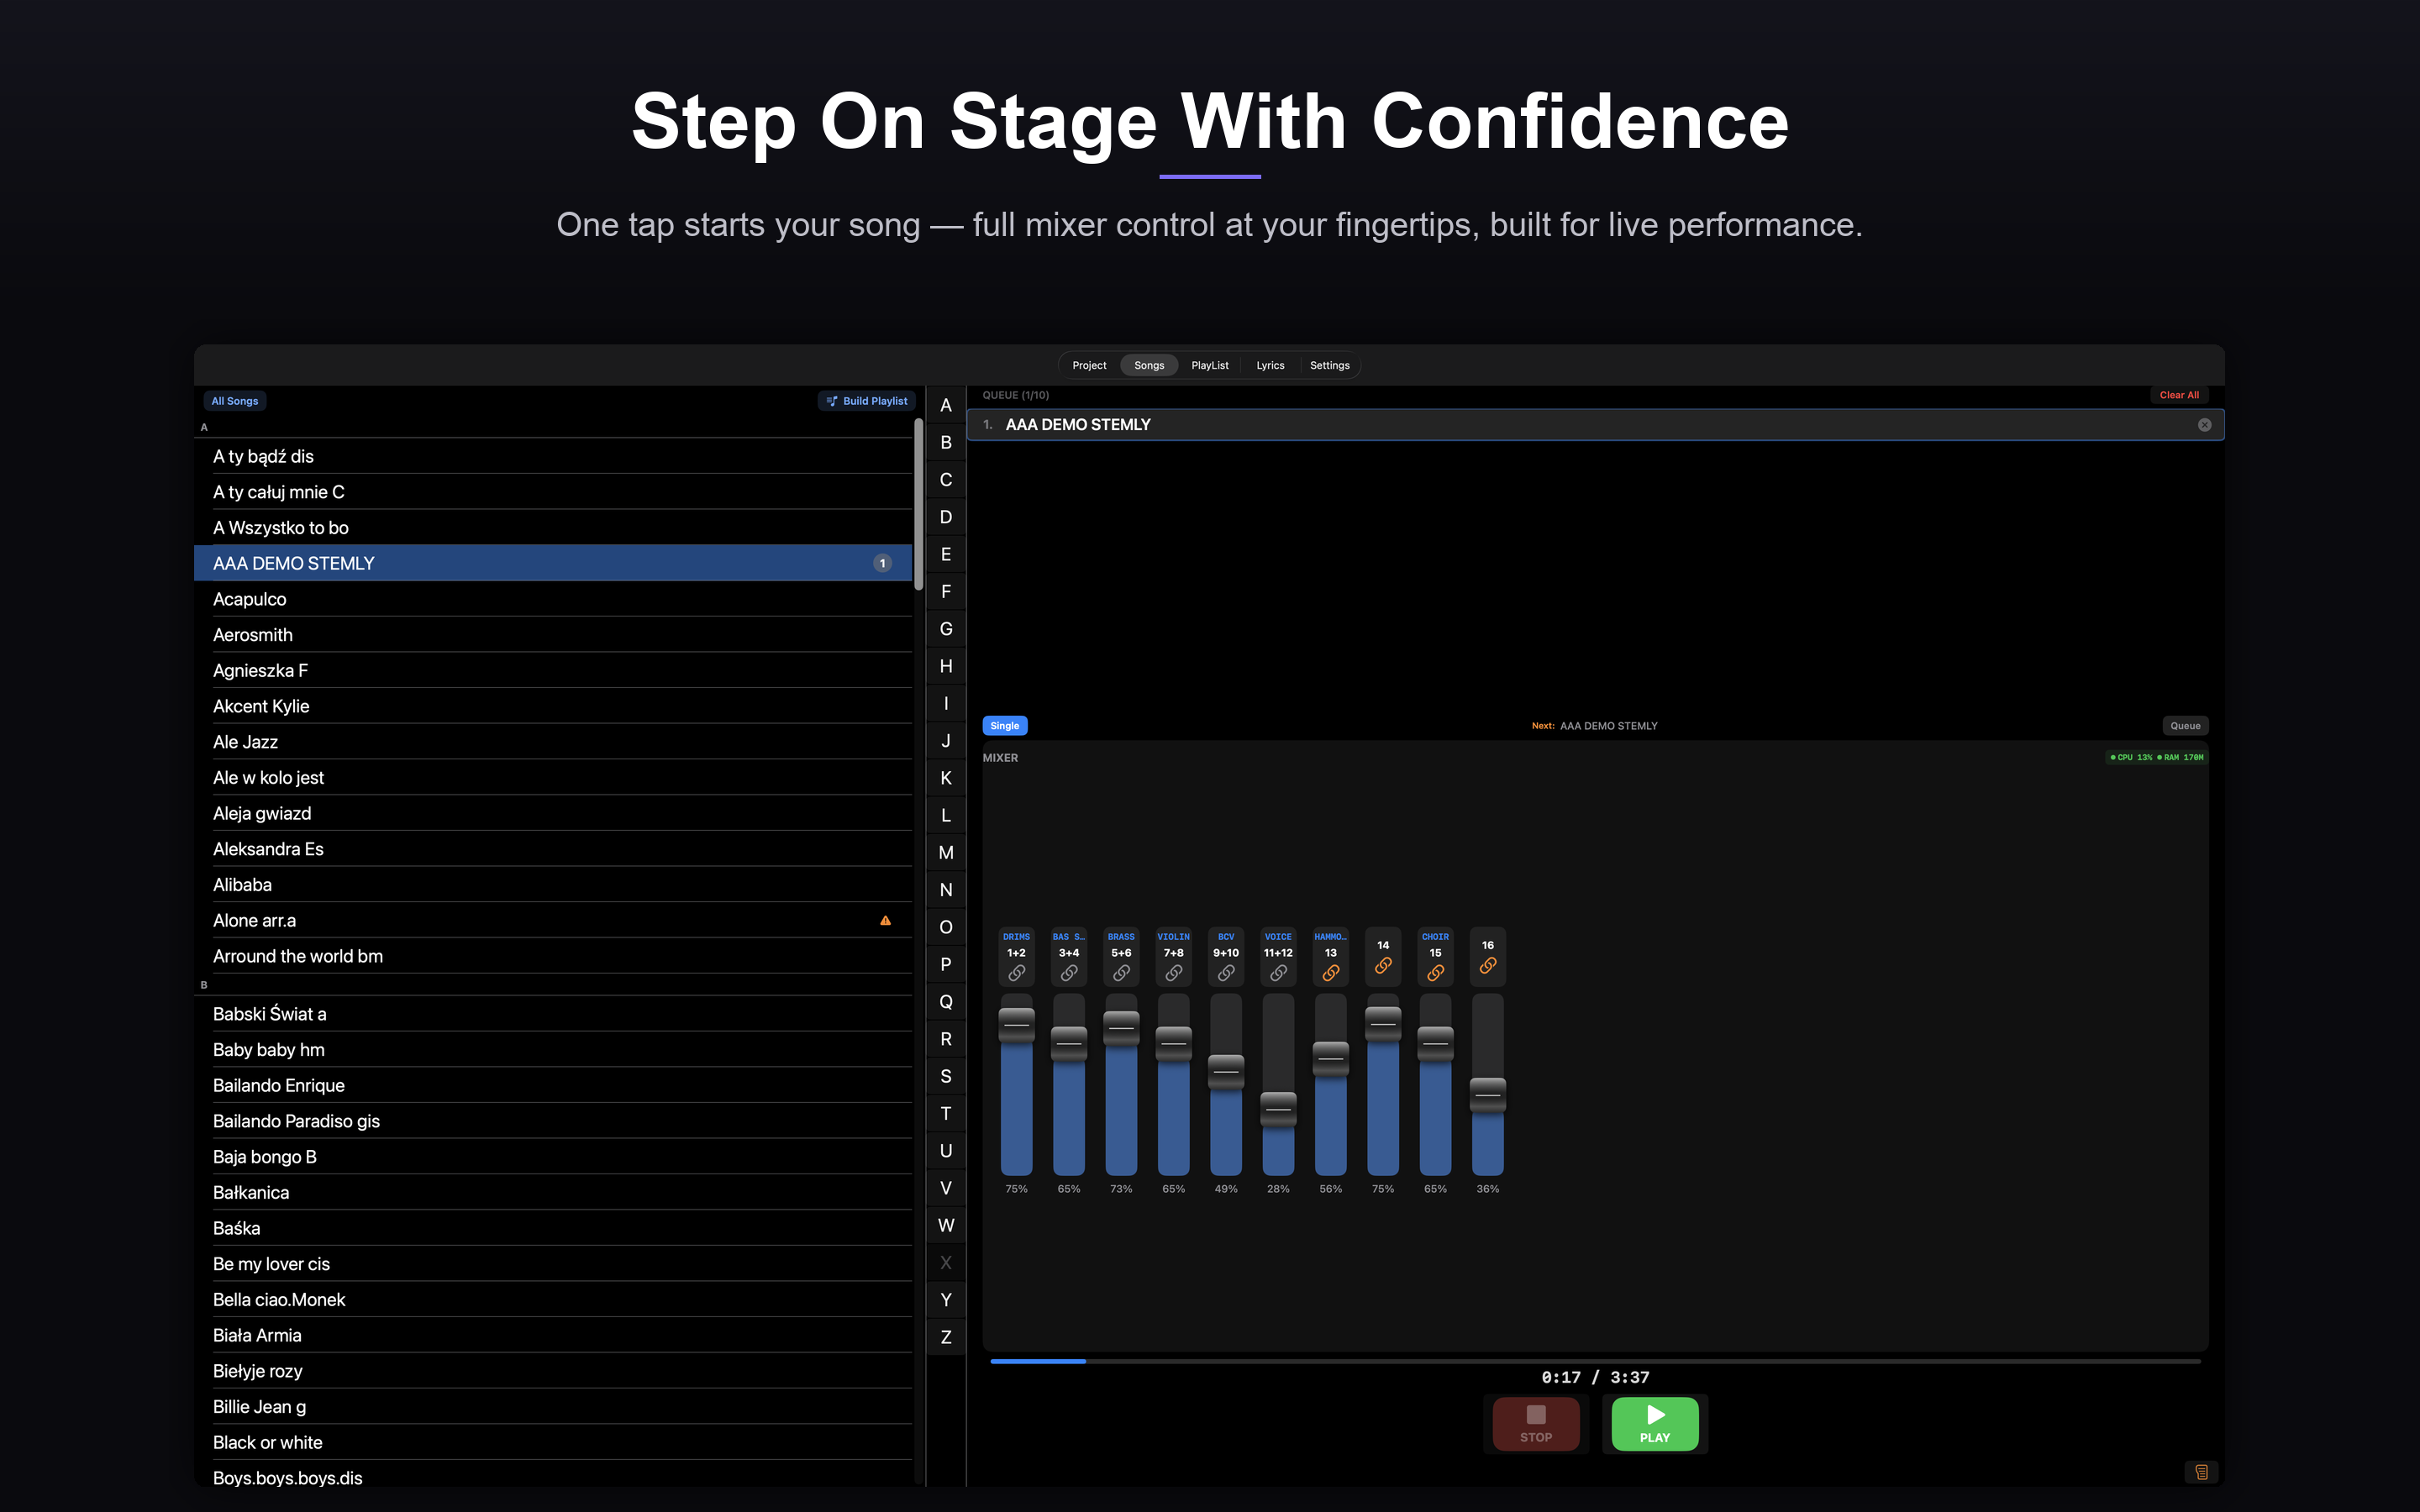This screenshot has height=1512, width=2420.
Task: Click the song progress bar
Action: point(1595,1361)
